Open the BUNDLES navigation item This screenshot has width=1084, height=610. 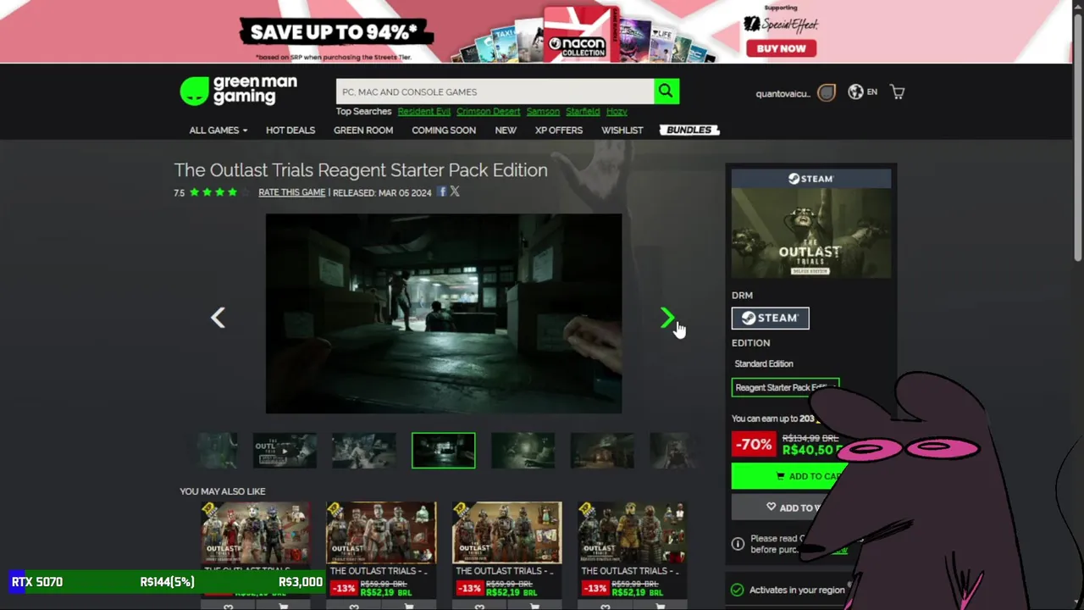coord(689,130)
